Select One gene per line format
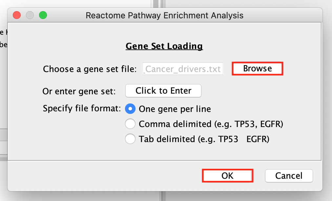This screenshot has height=201, width=332. click(131, 109)
